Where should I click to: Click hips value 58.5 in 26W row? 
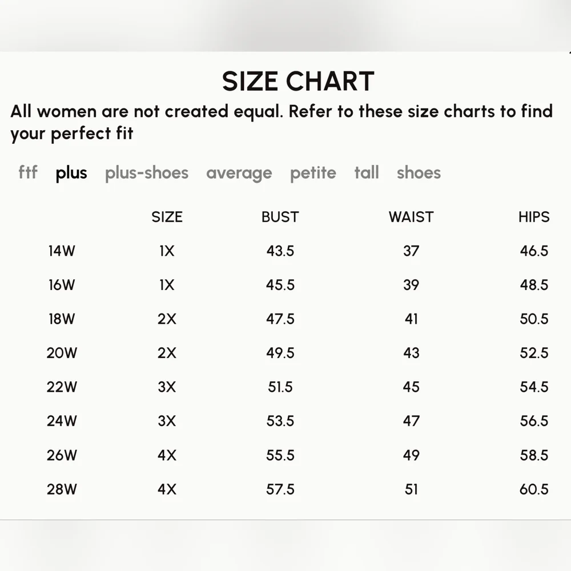534,455
